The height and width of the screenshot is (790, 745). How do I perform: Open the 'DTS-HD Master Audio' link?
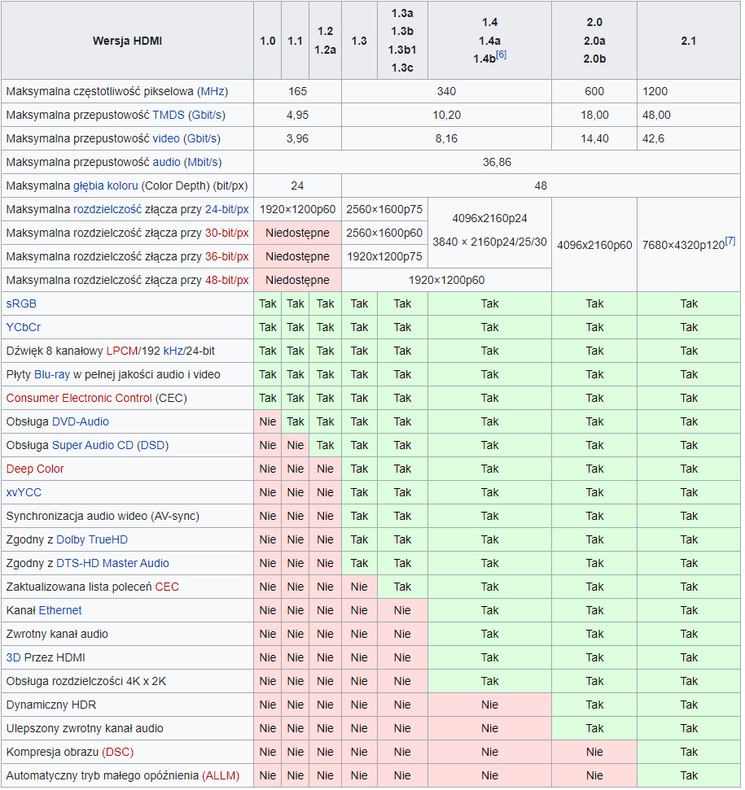[112, 564]
